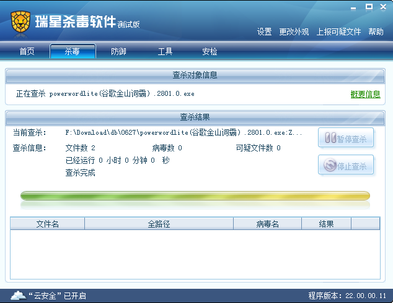The image size is (393, 303).
Task: Select the 工具 tab
Action: [165, 51]
